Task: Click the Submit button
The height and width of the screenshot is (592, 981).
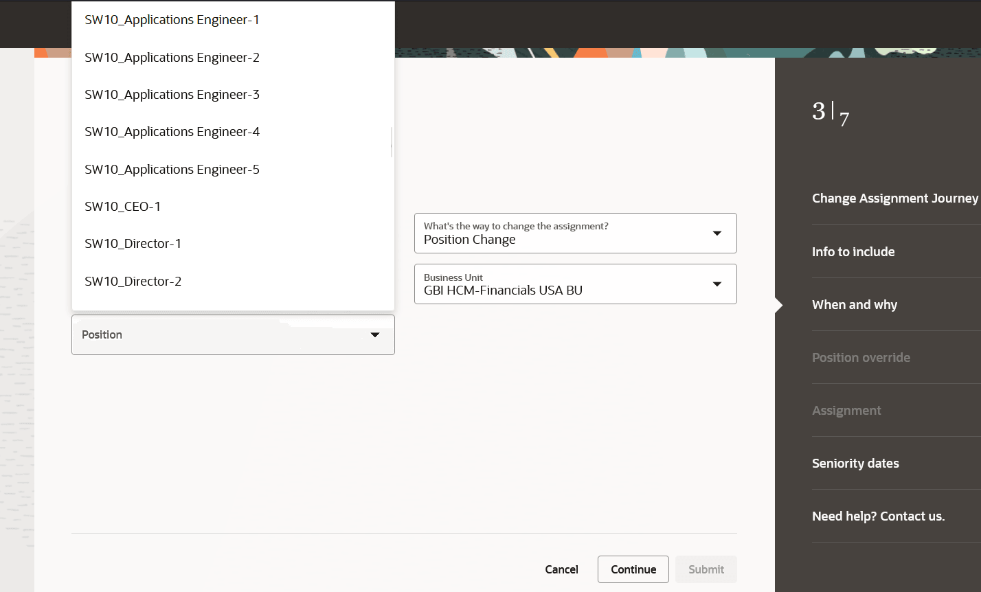Action: pos(706,569)
